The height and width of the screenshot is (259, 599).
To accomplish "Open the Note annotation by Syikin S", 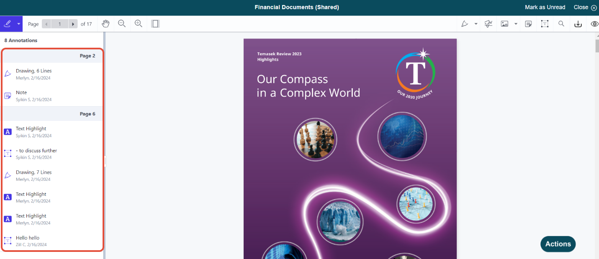I will point(52,95).
